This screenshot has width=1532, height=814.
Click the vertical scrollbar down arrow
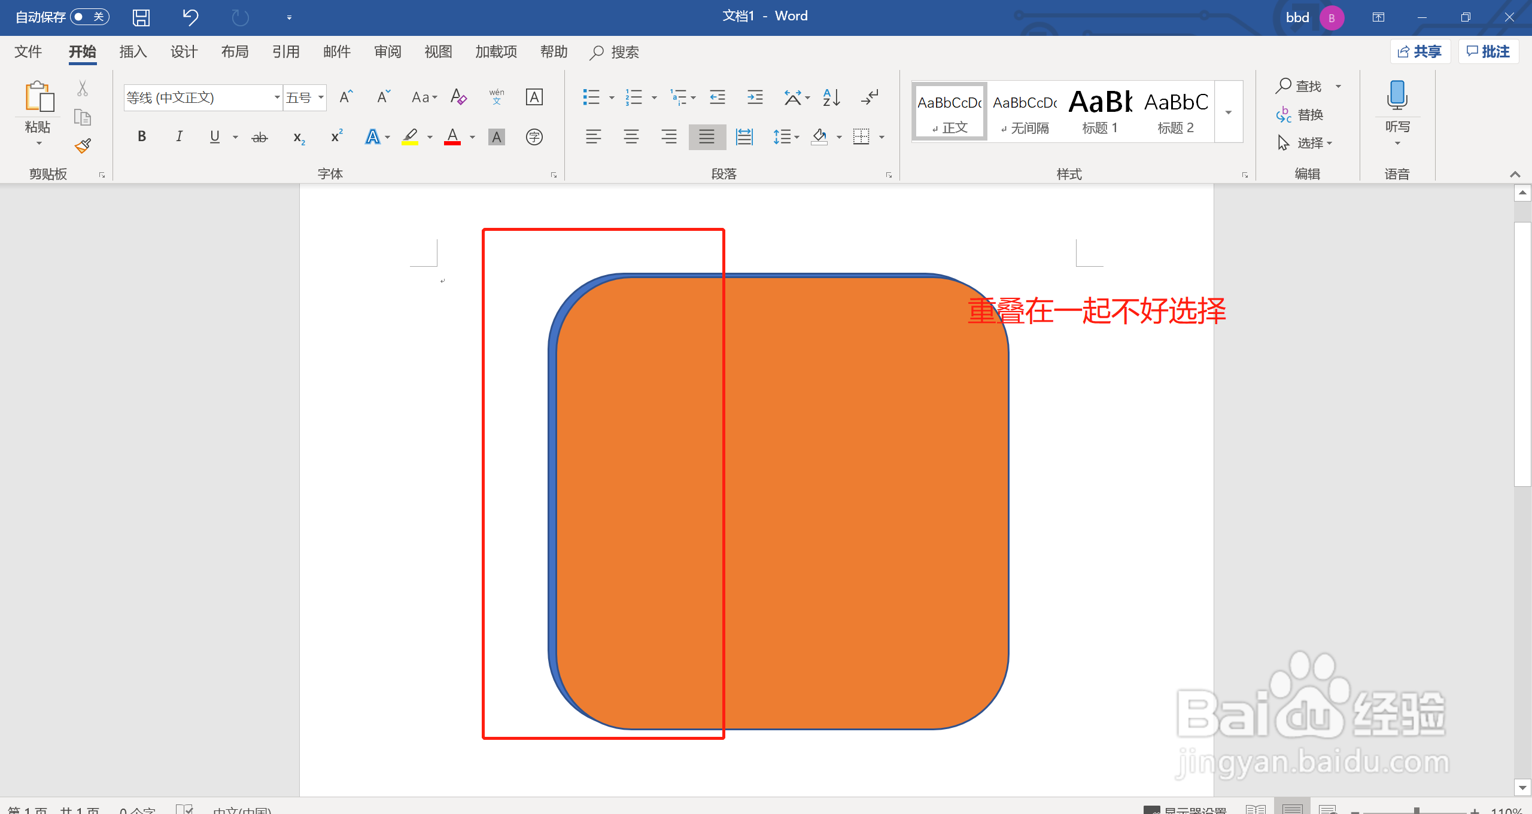click(x=1522, y=788)
